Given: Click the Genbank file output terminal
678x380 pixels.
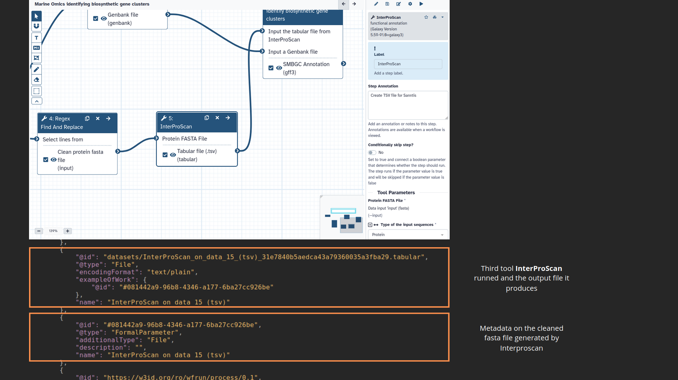Looking at the screenshot, I should 168,15.
